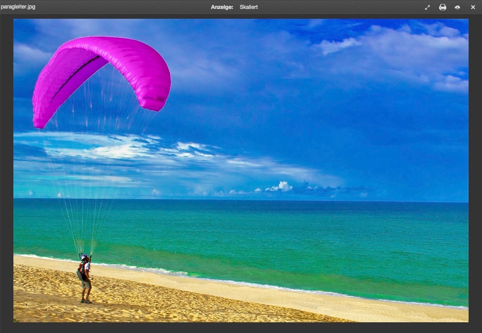Expand the image viewer to fullscreen
The image size is (482, 333).
tap(428, 8)
